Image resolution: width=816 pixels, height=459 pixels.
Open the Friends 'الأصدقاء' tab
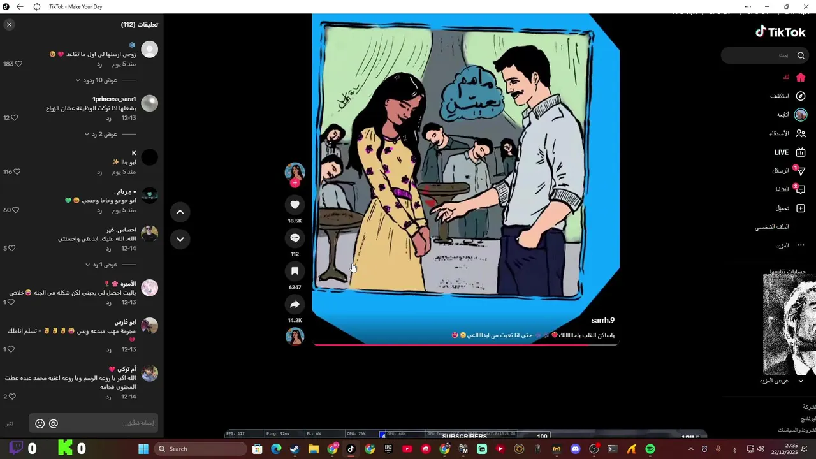coord(787,133)
